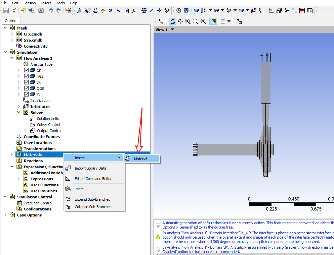Image resolution: width=334 pixels, height=255 pixels.
Task: Uncheck the CK domain checkbox
Action: (27, 70)
